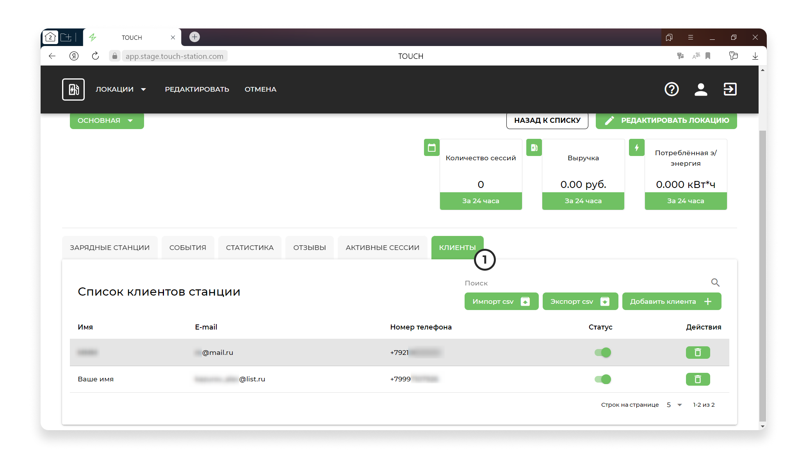Reload the page in browser

(x=95, y=56)
